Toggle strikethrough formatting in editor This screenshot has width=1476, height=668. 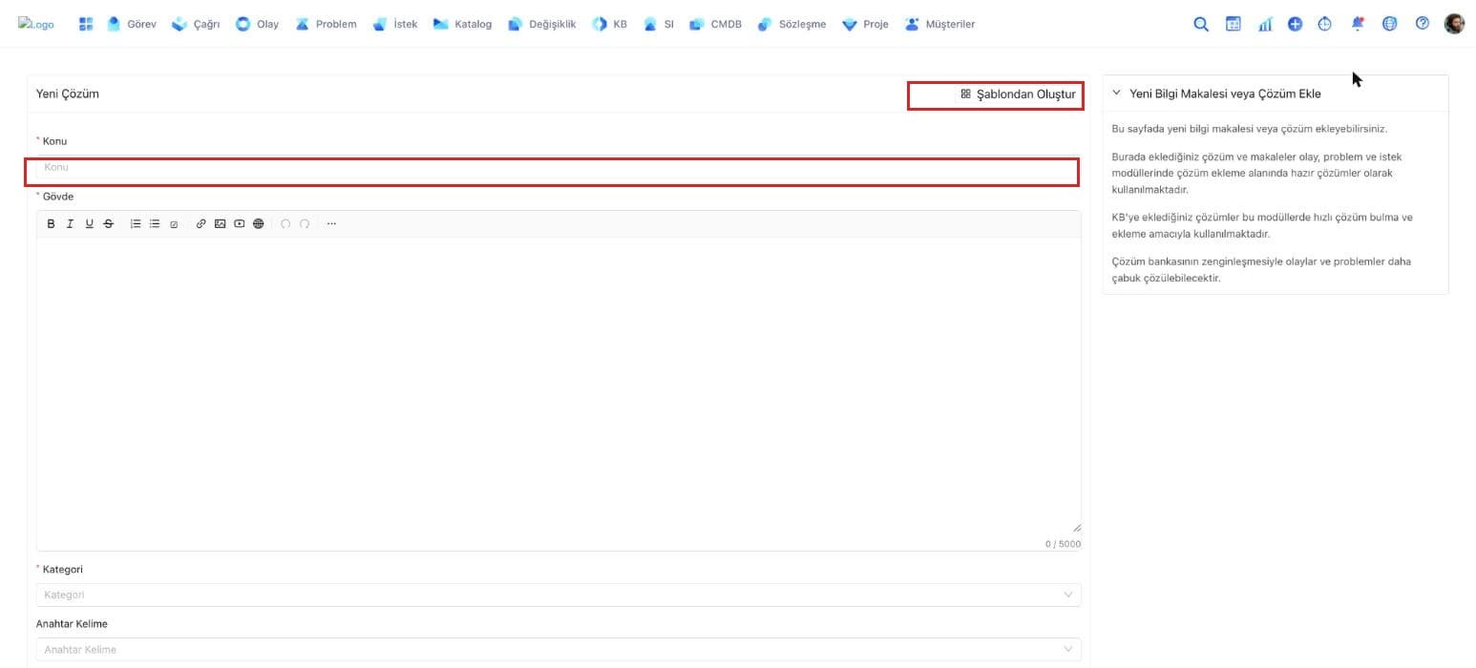[x=108, y=224]
